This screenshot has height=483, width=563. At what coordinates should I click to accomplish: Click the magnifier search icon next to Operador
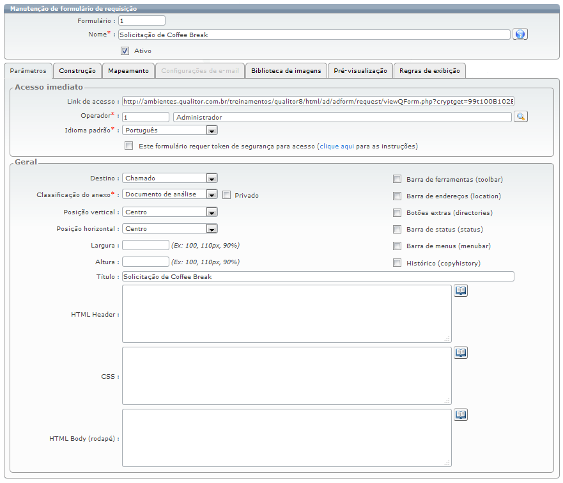[x=520, y=116]
